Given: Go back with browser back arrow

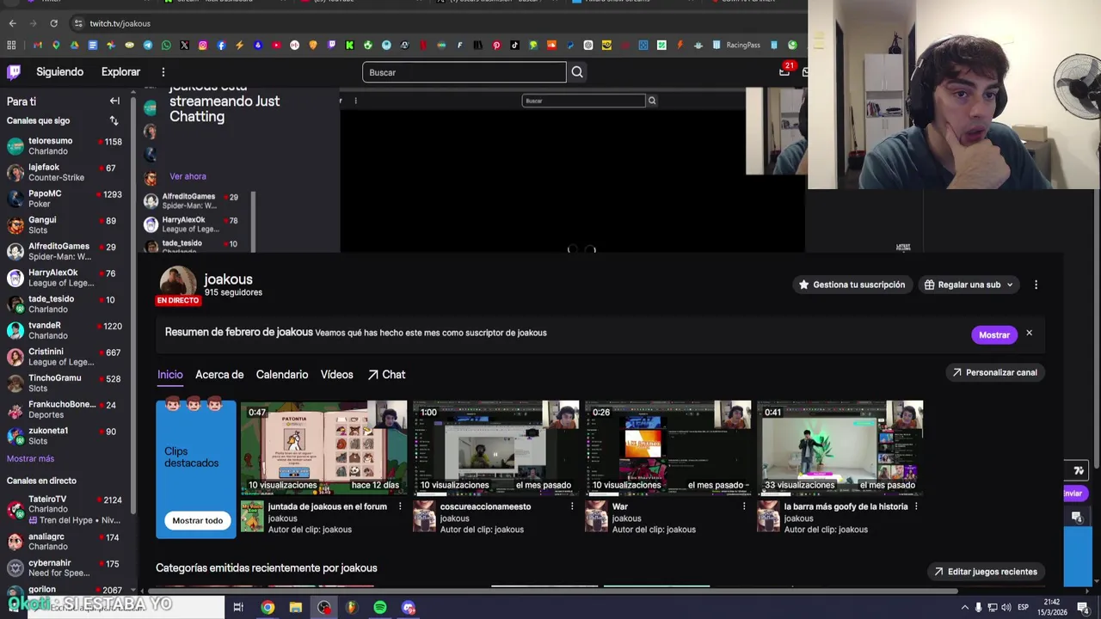Looking at the screenshot, I should [12, 23].
